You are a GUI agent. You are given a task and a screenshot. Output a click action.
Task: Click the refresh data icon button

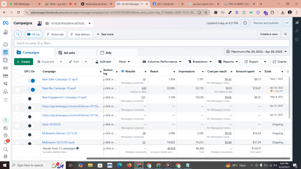pyautogui.click(x=245, y=23)
